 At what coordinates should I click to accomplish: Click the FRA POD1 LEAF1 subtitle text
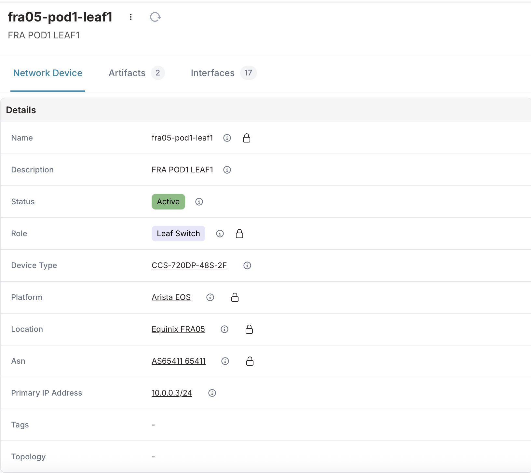44,35
